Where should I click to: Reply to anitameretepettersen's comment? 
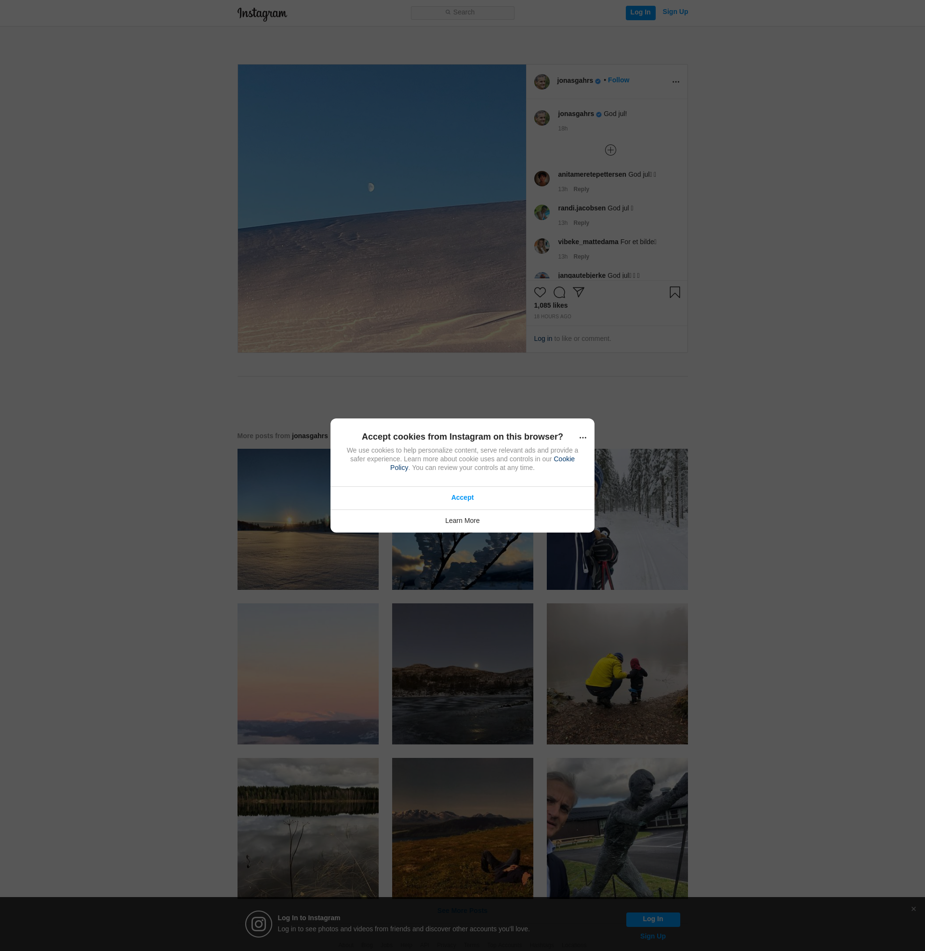pos(581,189)
